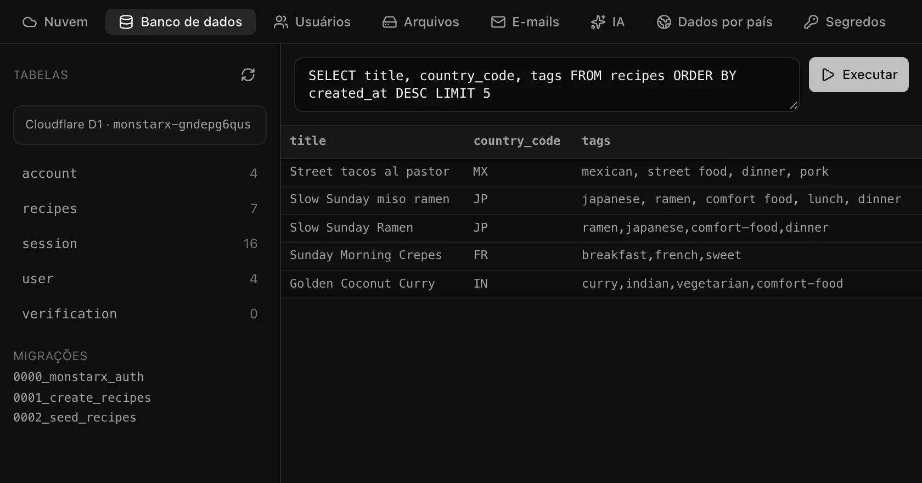922x483 pixels.
Task: Click the sparkles icon beside IA
Action: pyautogui.click(x=598, y=22)
